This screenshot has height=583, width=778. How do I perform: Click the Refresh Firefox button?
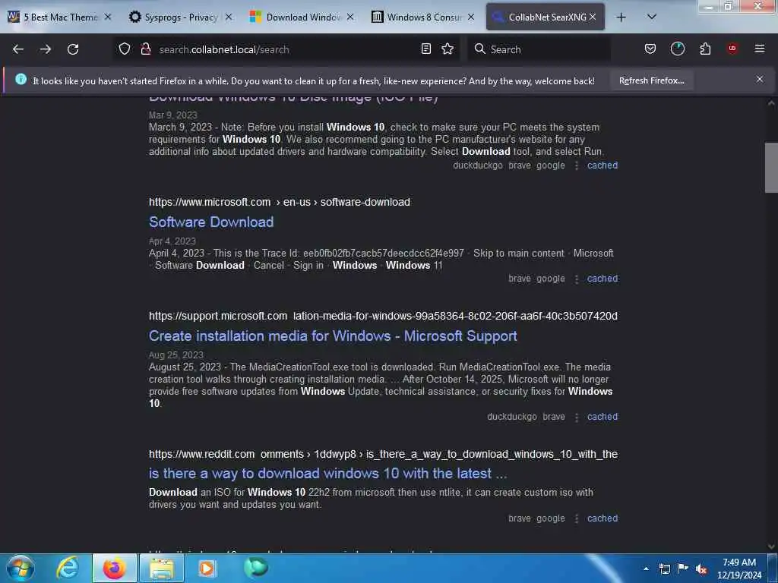click(651, 80)
